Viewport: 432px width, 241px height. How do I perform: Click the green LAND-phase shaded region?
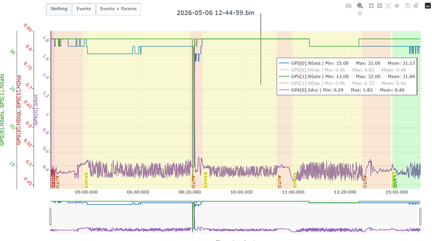pyautogui.click(x=406, y=110)
